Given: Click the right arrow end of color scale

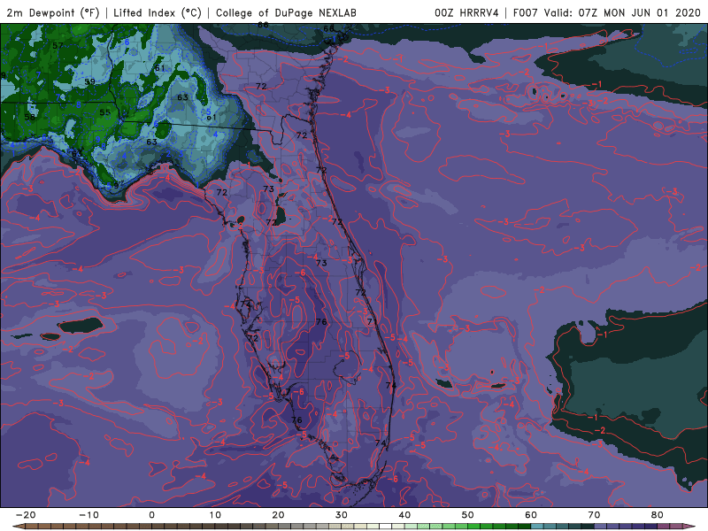Looking at the screenshot, I should click(x=690, y=527).
